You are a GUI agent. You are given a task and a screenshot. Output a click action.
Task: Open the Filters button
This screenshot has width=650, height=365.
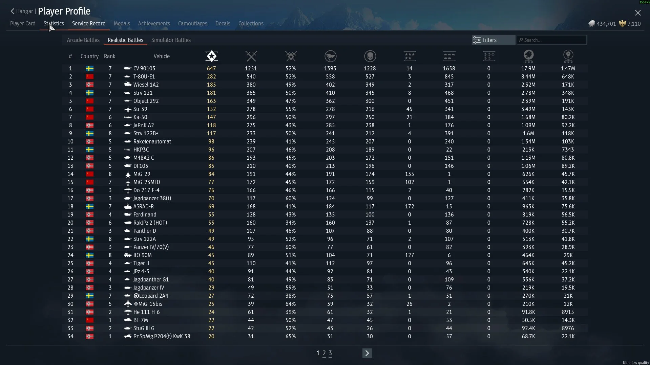pos(494,40)
